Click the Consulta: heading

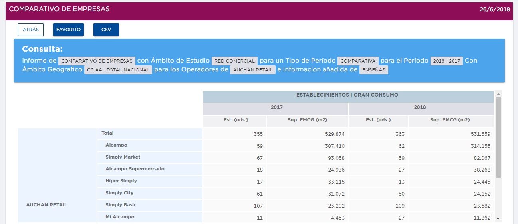click(42, 49)
